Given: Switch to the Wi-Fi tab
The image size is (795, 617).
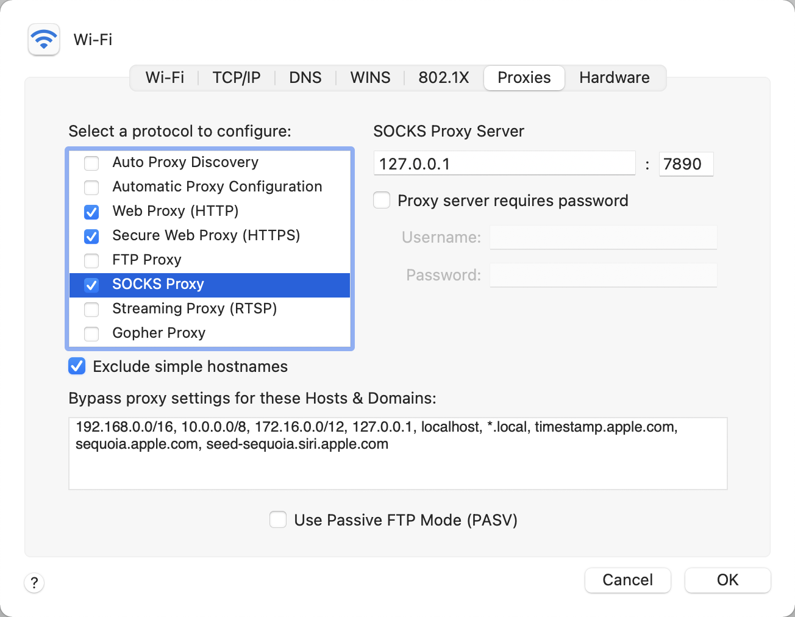Looking at the screenshot, I should point(165,77).
